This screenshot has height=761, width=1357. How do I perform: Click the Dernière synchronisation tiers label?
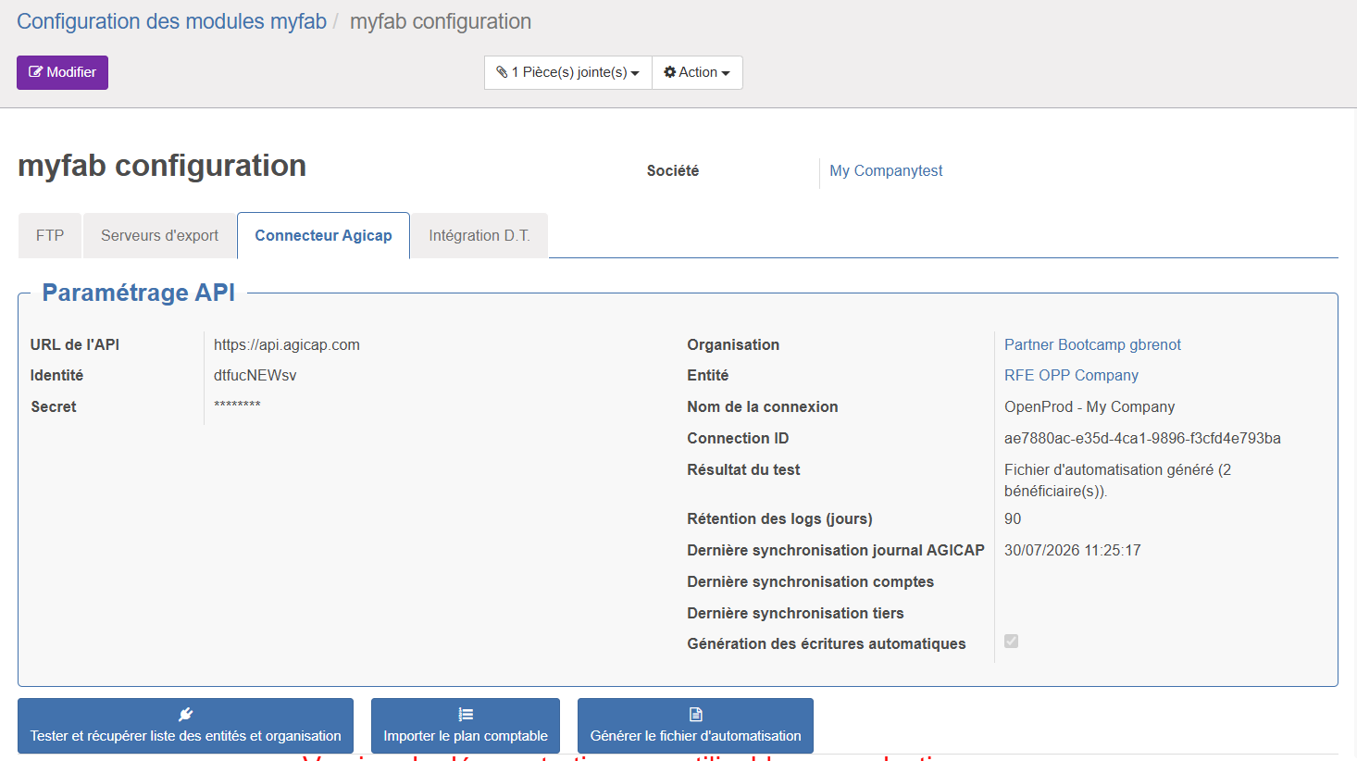[x=795, y=614]
